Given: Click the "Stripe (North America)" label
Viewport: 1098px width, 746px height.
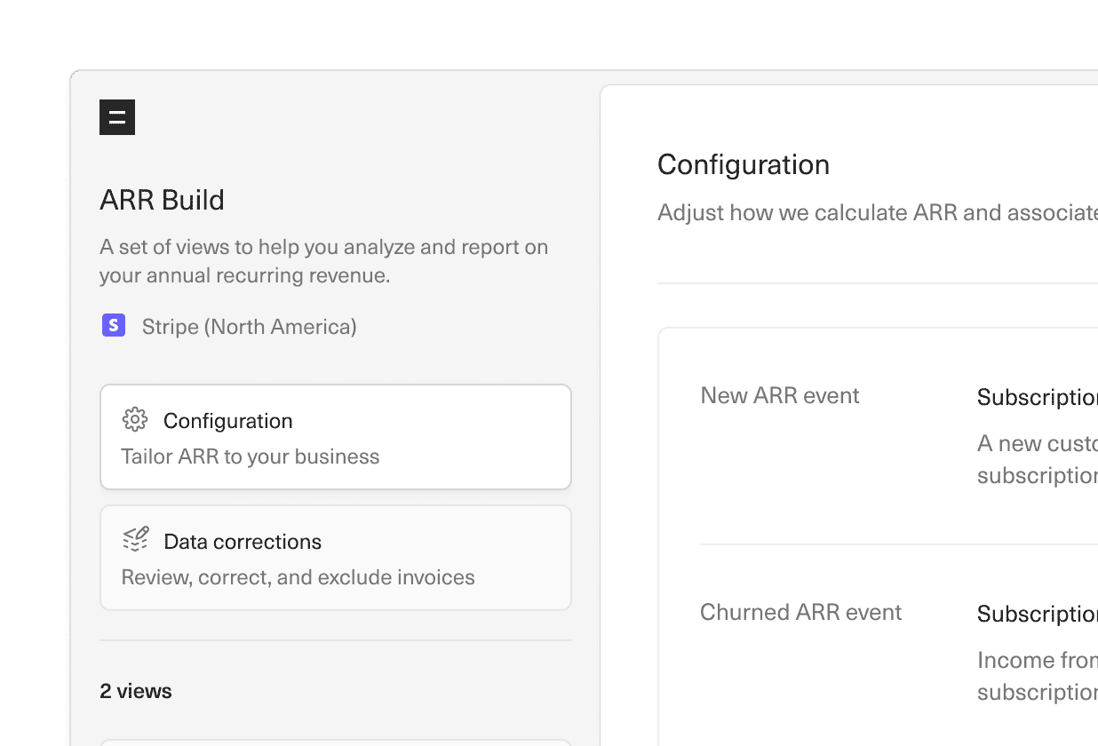Looking at the screenshot, I should pyautogui.click(x=249, y=327).
